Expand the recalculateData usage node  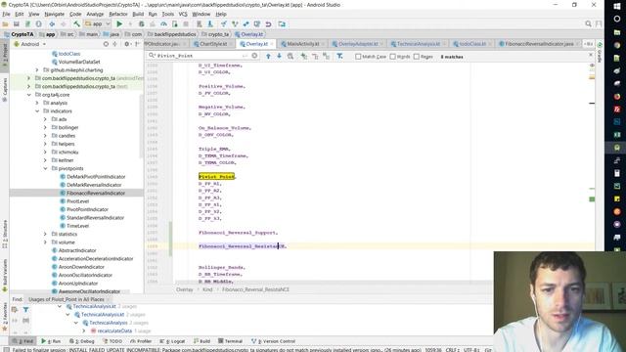coord(84,330)
